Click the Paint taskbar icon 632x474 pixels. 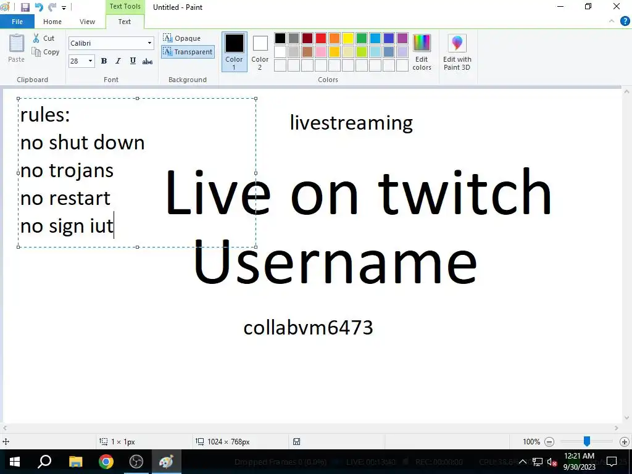167,462
